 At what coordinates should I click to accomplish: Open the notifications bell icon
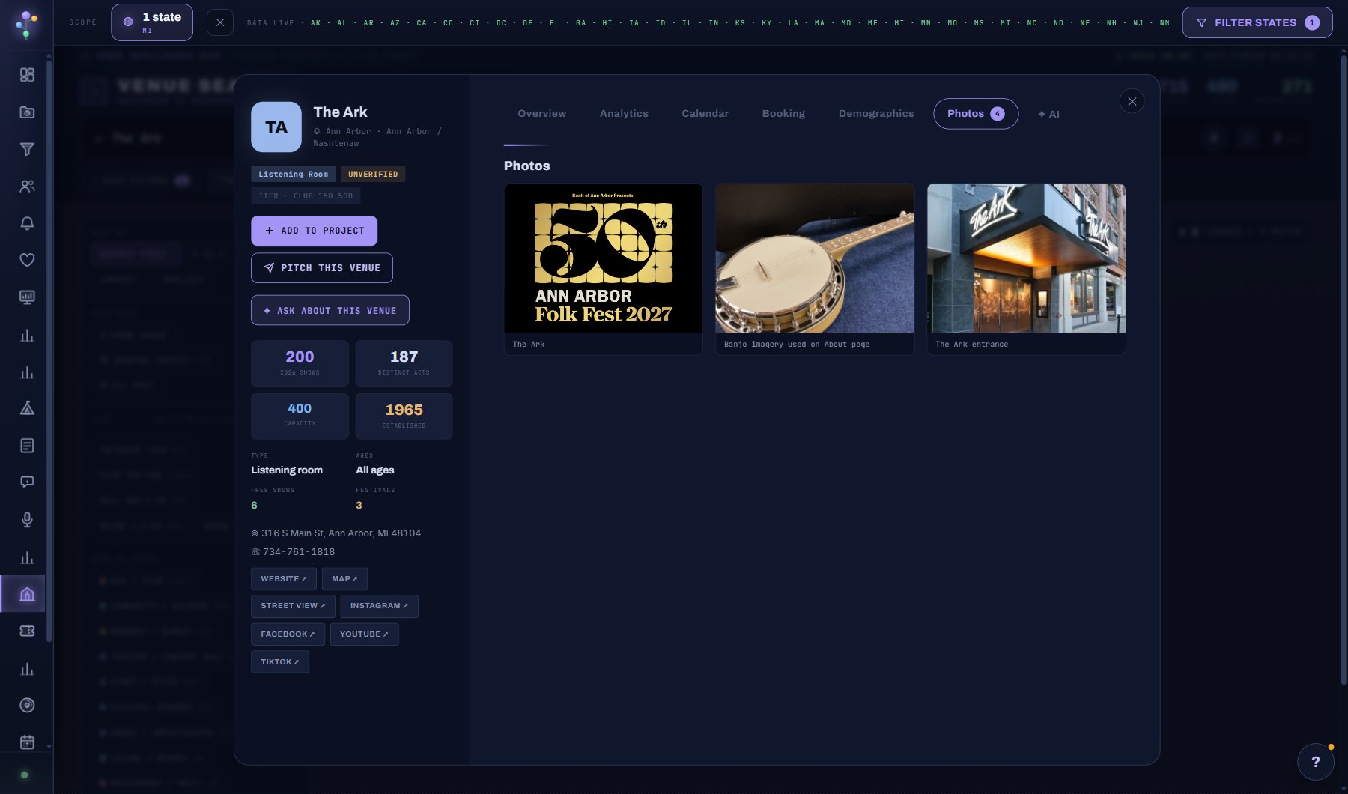(27, 223)
